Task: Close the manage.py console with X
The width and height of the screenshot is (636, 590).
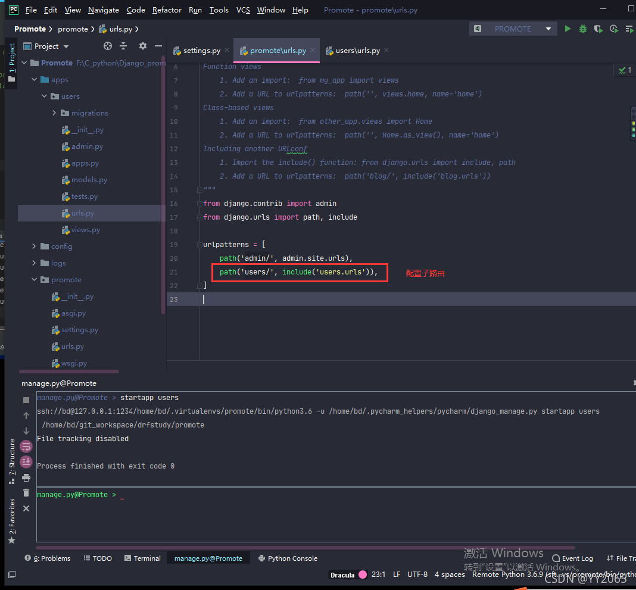Action: pyautogui.click(x=26, y=508)
